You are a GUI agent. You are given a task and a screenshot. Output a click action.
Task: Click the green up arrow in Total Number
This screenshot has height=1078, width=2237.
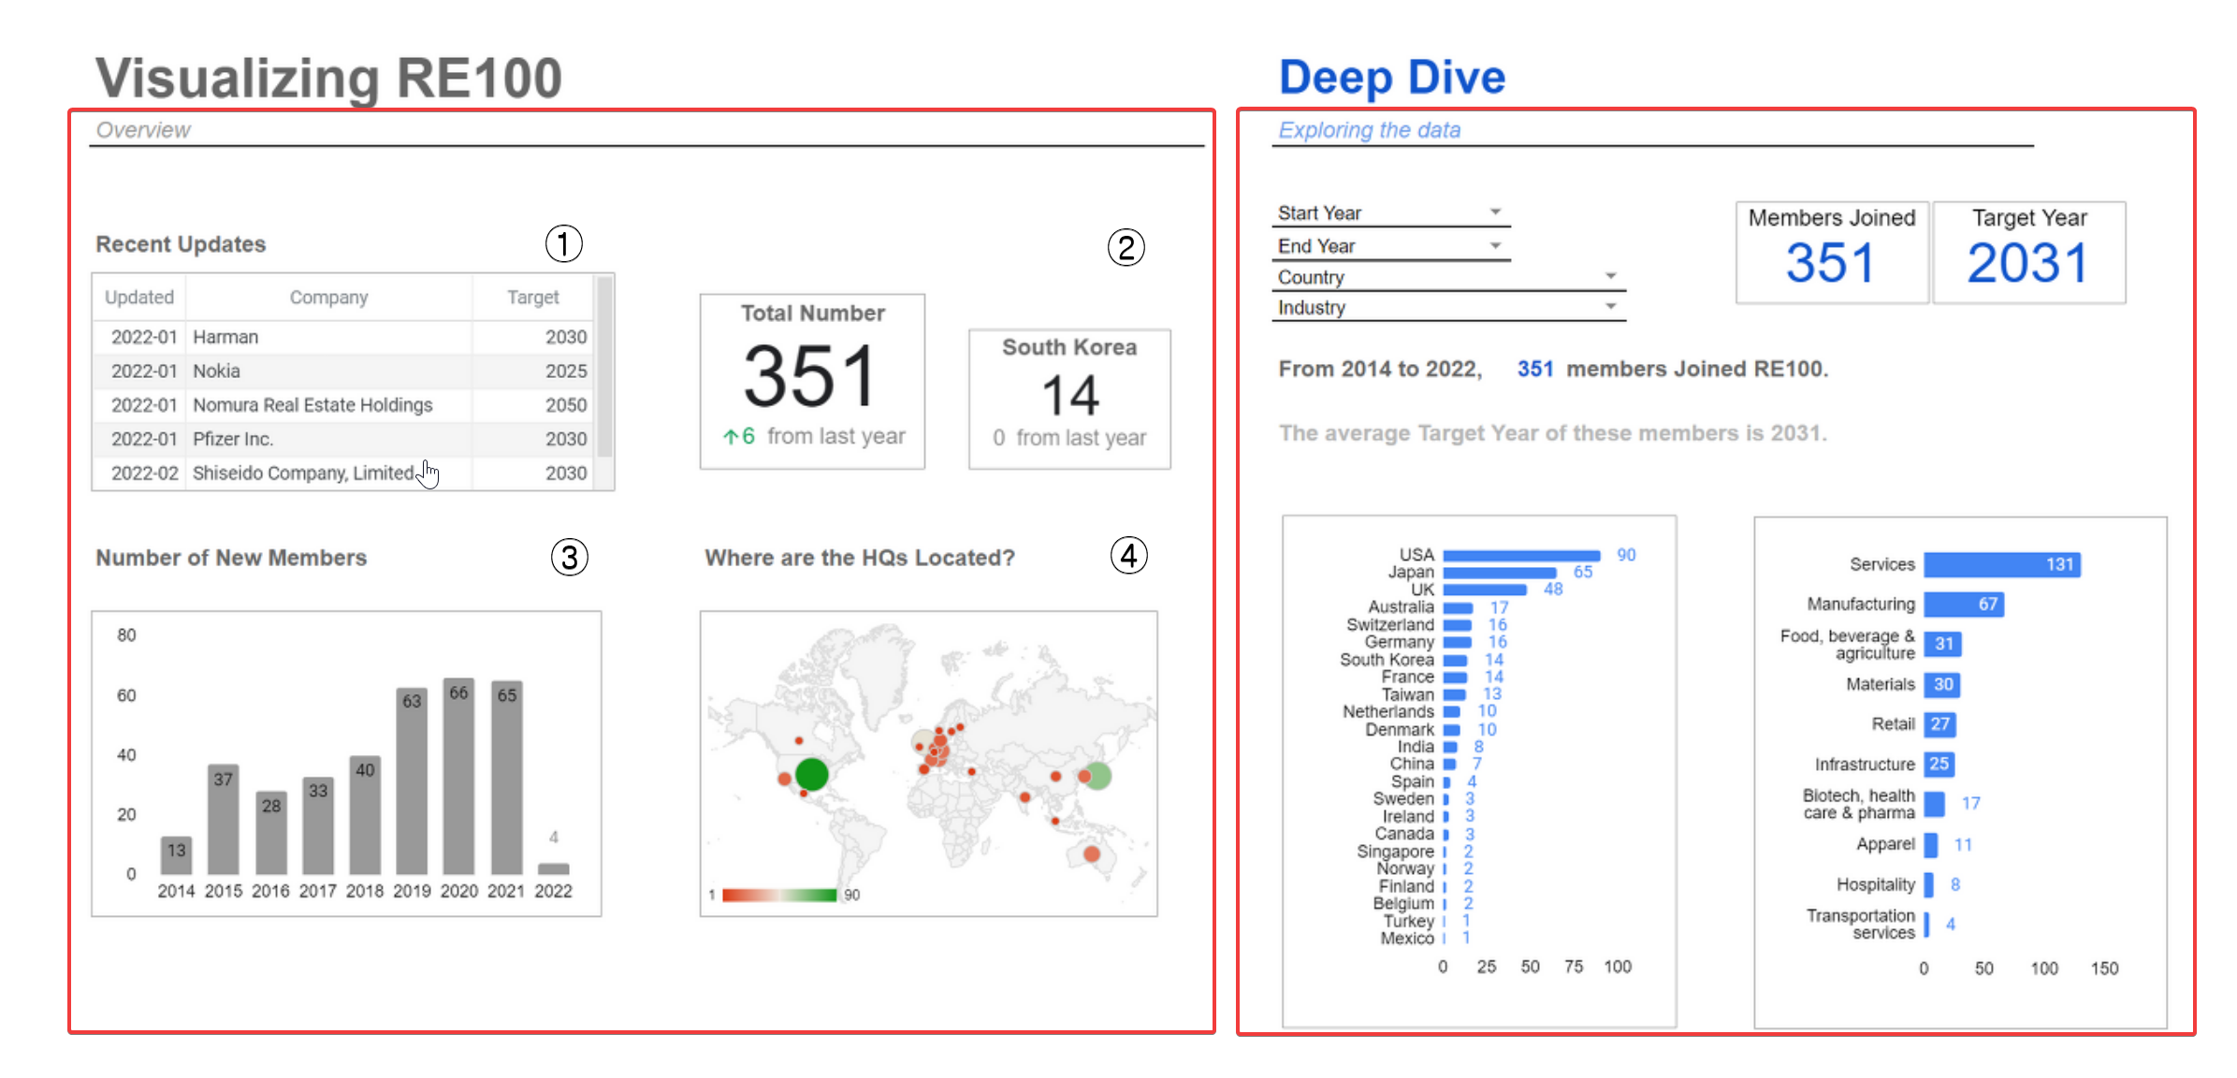(730, 437)
